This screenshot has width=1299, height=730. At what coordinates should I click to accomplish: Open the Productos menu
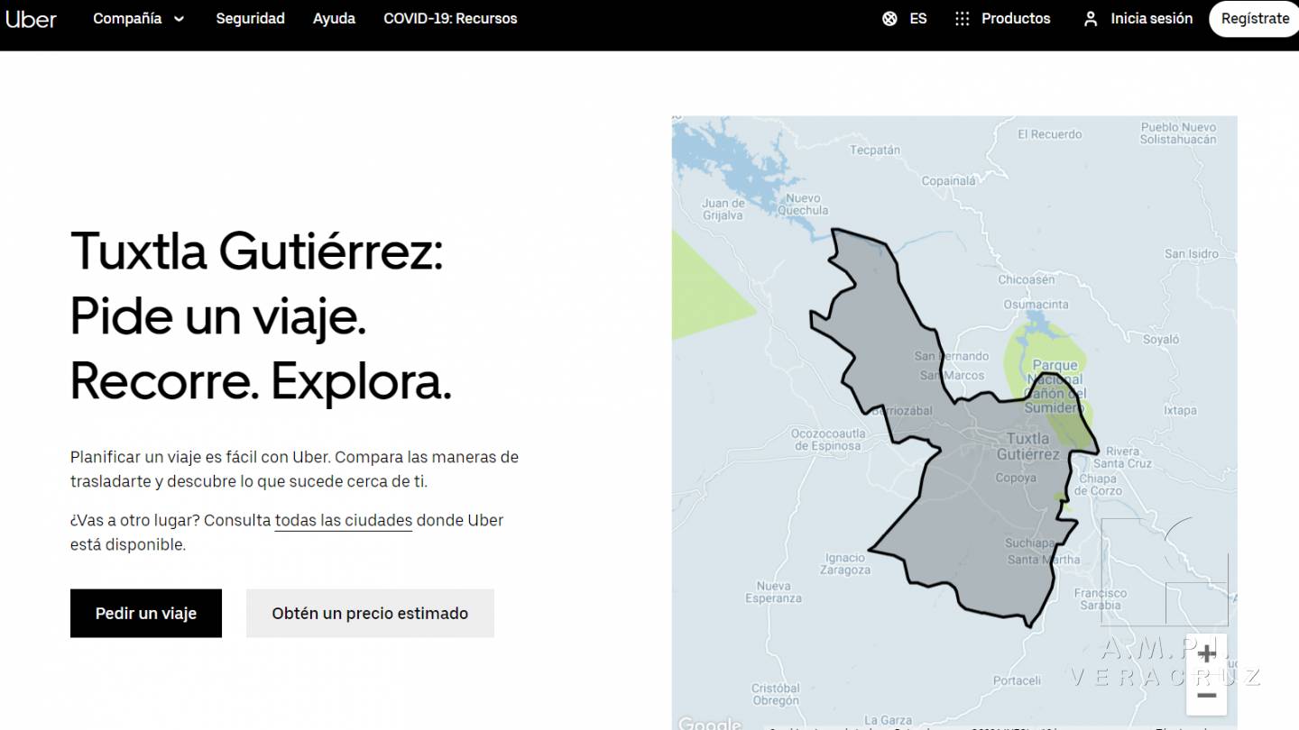tap(1016, 19)
